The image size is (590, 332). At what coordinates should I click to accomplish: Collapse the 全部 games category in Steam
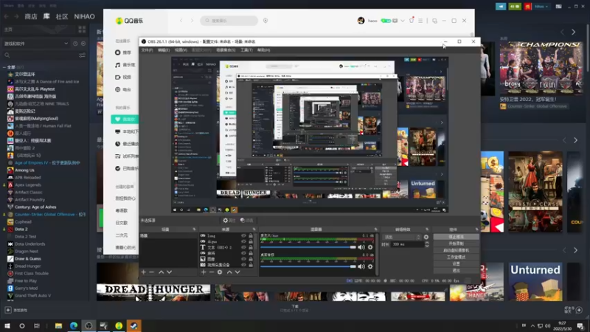point(4,67)
